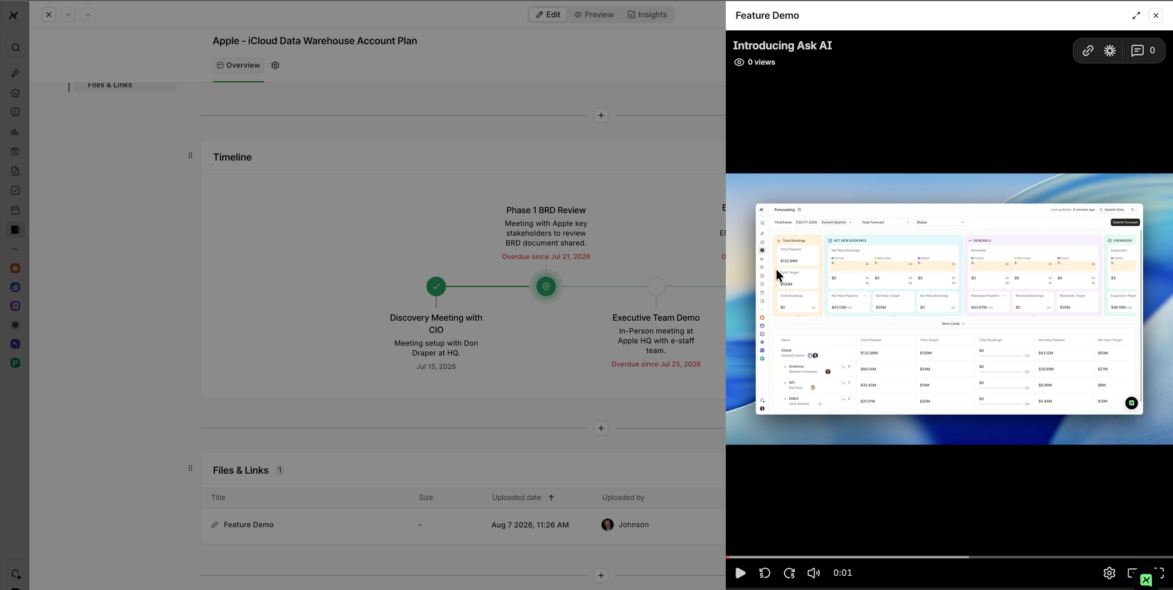Go to previous record with up chevron
Viewport: 1173px width, 590px height.
point(88,14)
